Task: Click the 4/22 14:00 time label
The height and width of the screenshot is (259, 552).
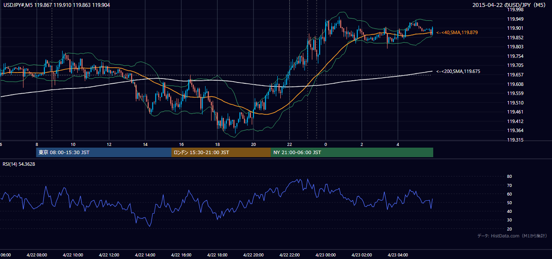Action: point(145,255)
